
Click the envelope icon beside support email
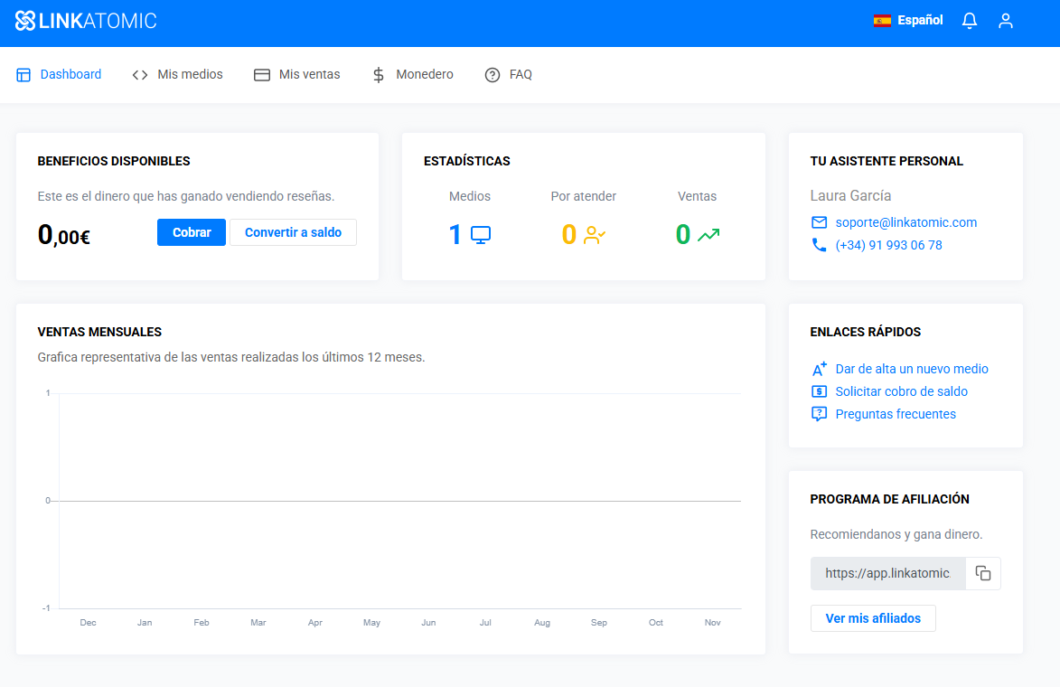pos(819,222)
